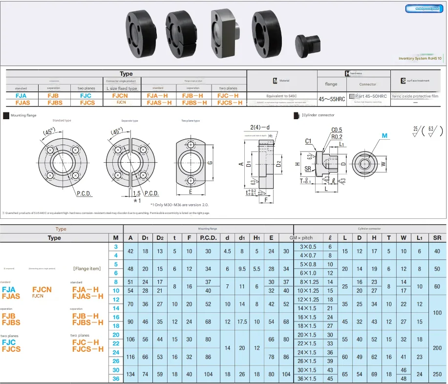Click FJCN in the top Type table
Screen dimensions: 448x384
coord(120,96)
